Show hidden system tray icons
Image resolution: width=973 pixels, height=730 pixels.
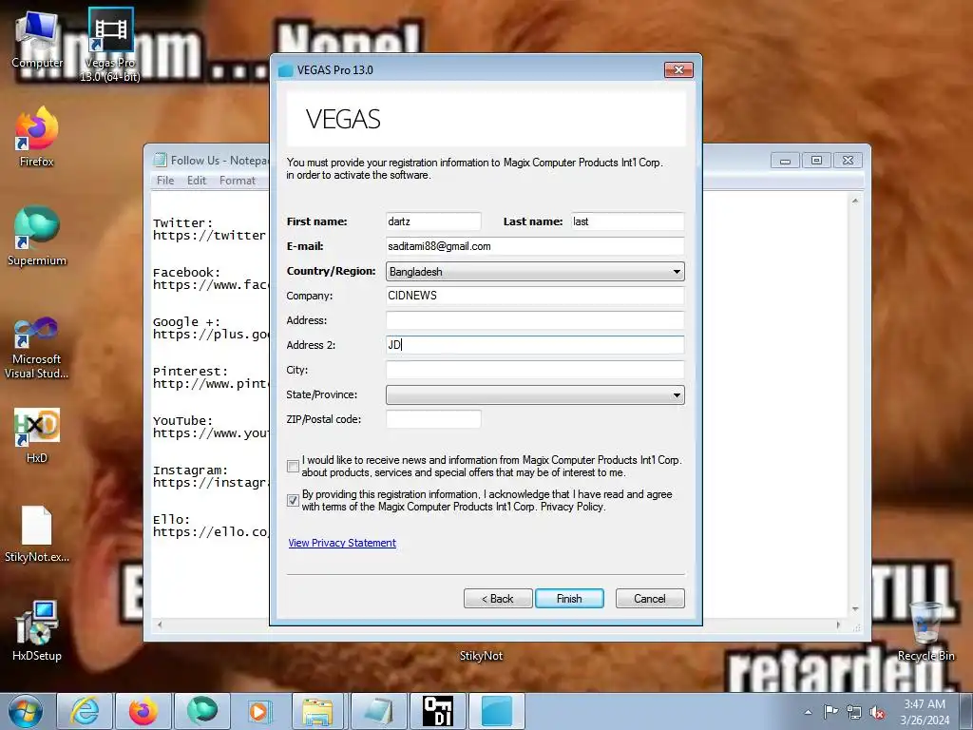pyautogui.click(x=808, y=712)
